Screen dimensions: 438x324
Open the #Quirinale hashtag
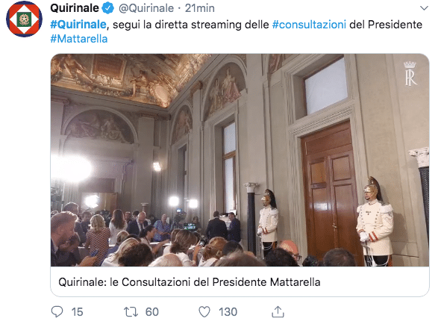[78, 25]
